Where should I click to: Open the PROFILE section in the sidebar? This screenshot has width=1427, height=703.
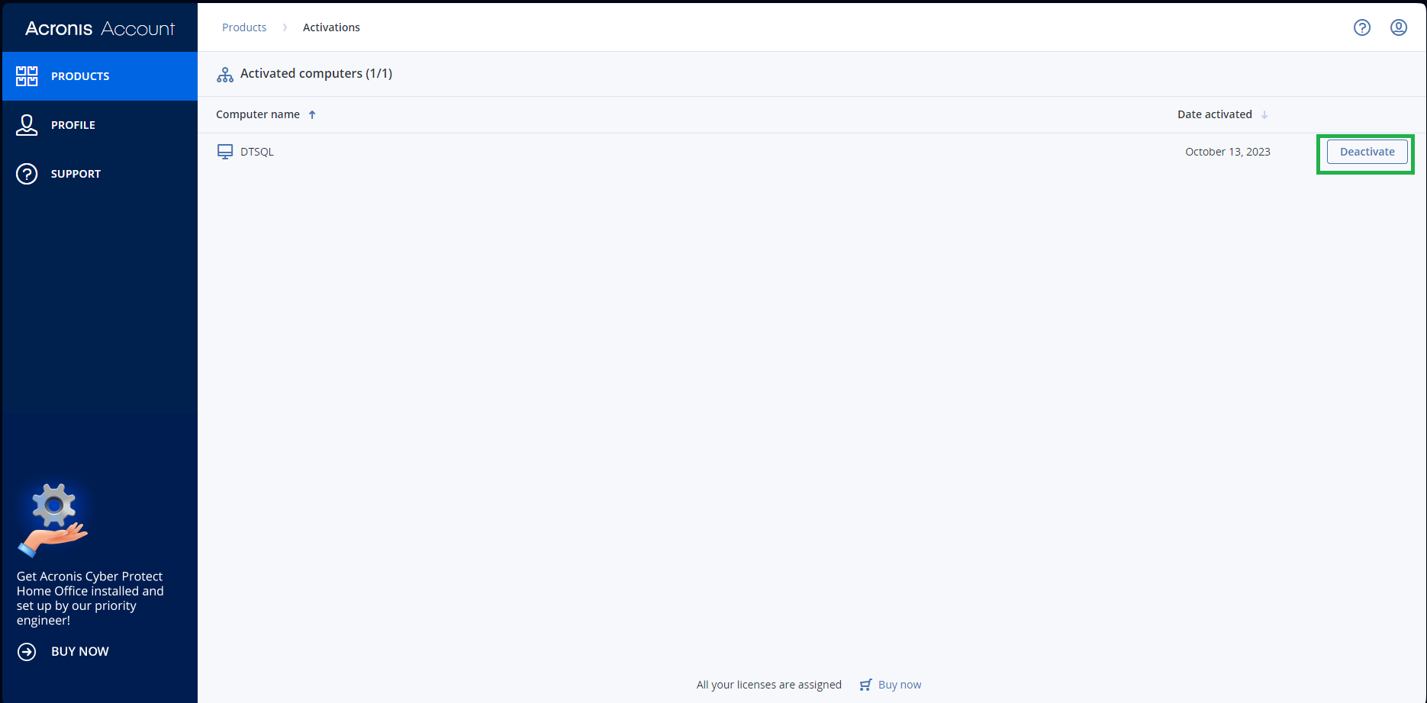point(73,124)
